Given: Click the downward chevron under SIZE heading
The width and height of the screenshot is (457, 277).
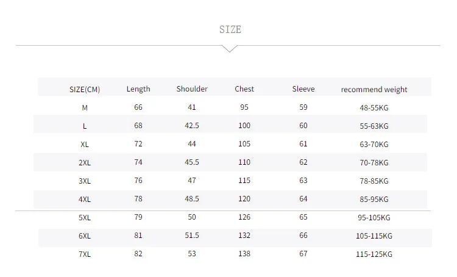Looking at the screenshot, I should click(230, 49).
